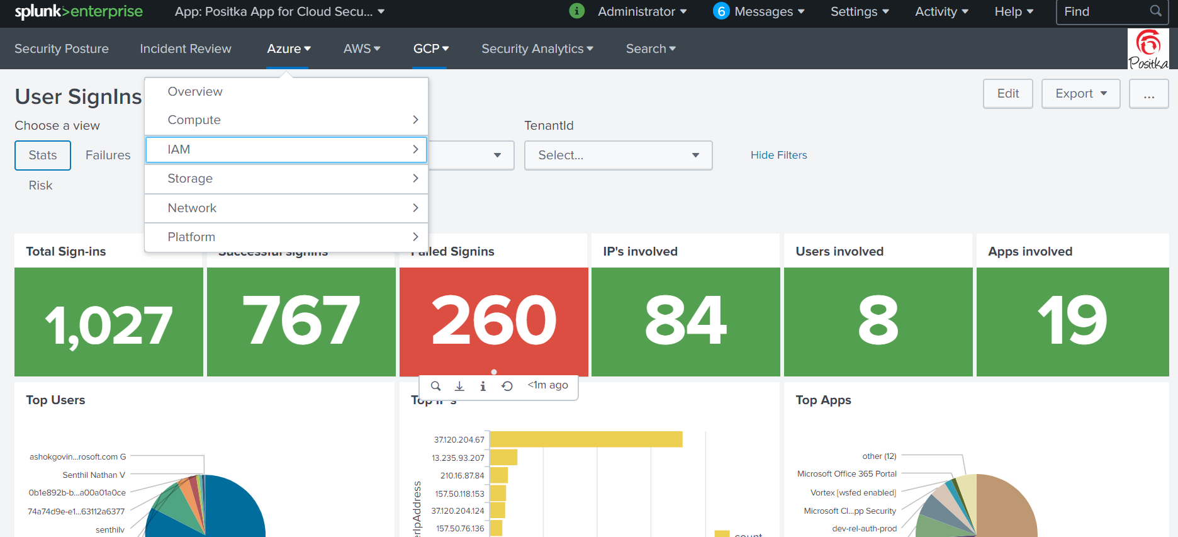Click the Edit button
Image resolution: width=1178 pixels, height=537 pixels.
pyautogui.click(x=1007, y=94)
